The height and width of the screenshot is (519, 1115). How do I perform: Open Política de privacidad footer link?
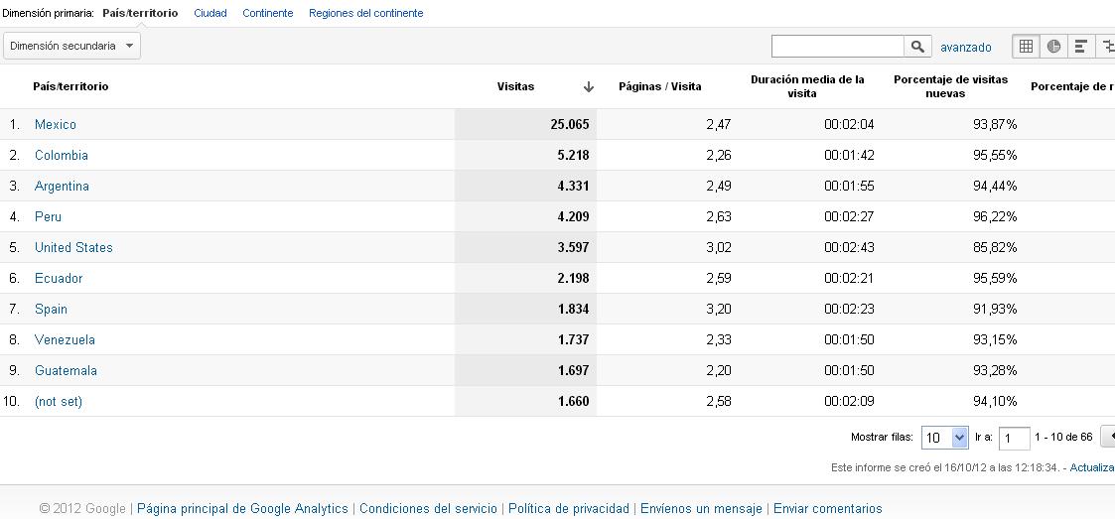click(569, 508)
